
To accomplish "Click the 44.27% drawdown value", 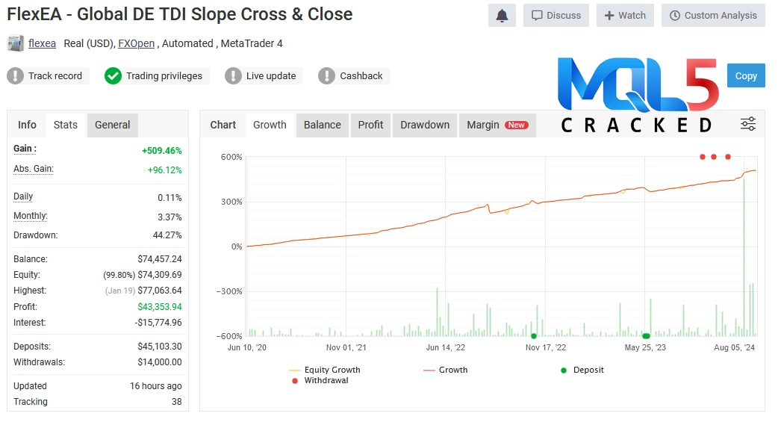I will tap(167, 235).
